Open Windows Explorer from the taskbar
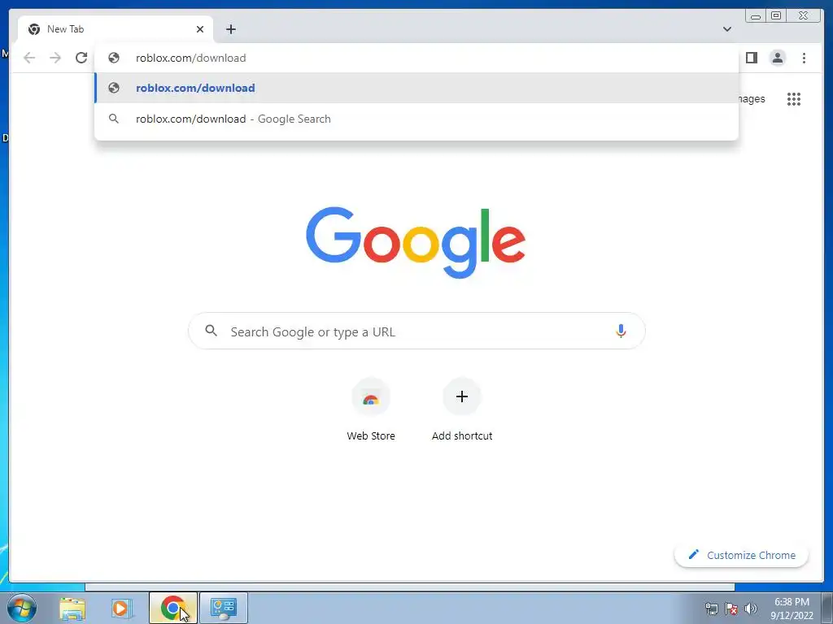Image resolution: width=833 pixels, height=624 pixels. [72, 608]
